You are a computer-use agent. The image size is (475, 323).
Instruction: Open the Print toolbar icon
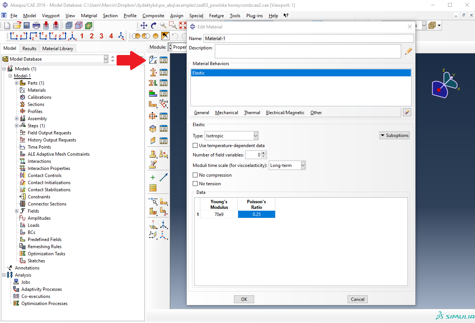pyautogui.click(x=36, y=25)
